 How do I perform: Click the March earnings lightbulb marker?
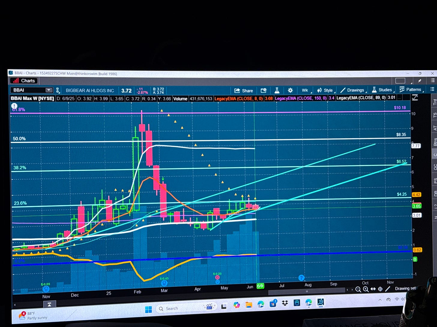click(164, 283)
